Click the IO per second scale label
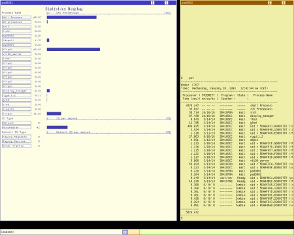294x235 pixels. (67, 118)
